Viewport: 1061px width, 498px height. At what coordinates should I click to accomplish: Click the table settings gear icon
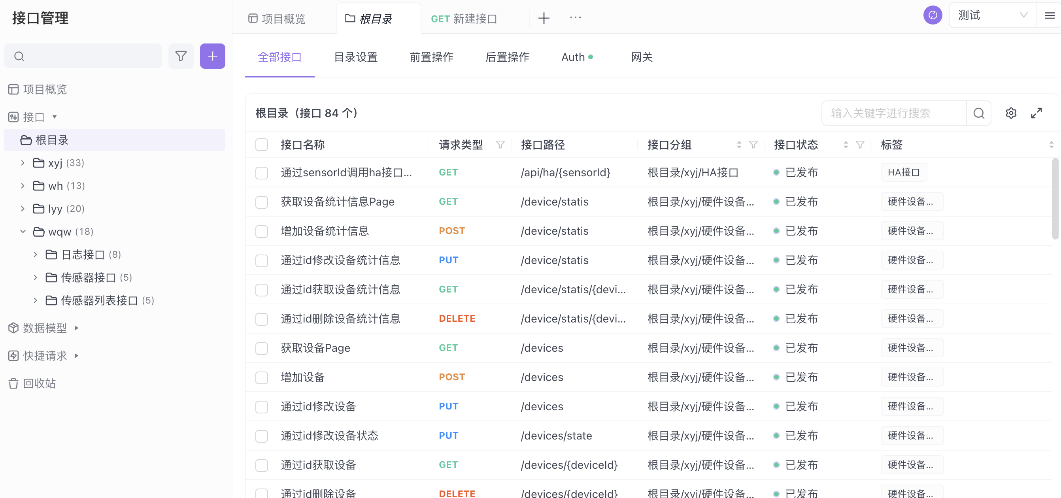tap(1011, 113)
